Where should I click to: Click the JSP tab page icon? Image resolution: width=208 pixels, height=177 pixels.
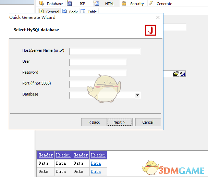pyautogui.click(x=69, y=3)
